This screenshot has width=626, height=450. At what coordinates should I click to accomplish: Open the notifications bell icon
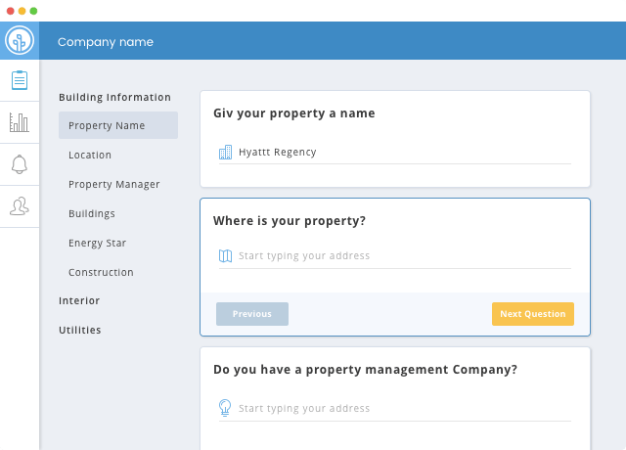click(20, 164)
